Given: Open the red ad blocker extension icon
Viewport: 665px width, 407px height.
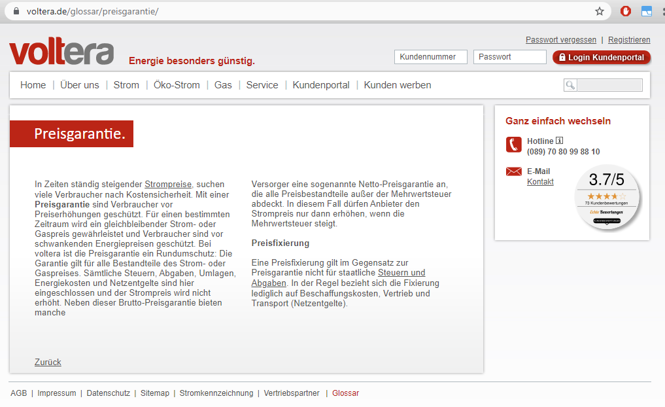Looking at the screenshot, I should (626, 11).
